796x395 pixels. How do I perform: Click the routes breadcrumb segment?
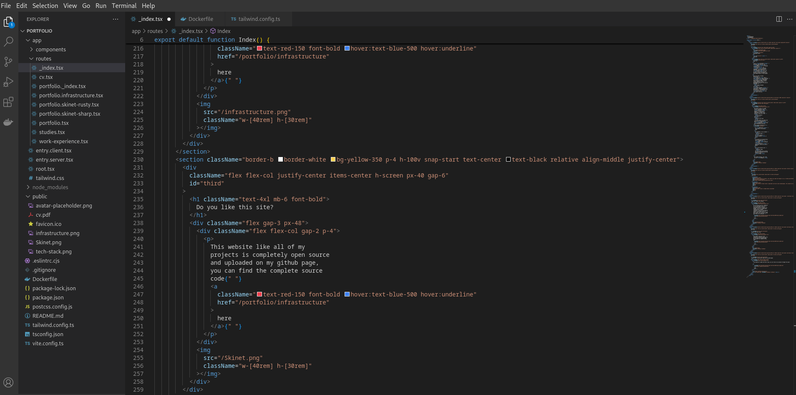pos(155,31)
